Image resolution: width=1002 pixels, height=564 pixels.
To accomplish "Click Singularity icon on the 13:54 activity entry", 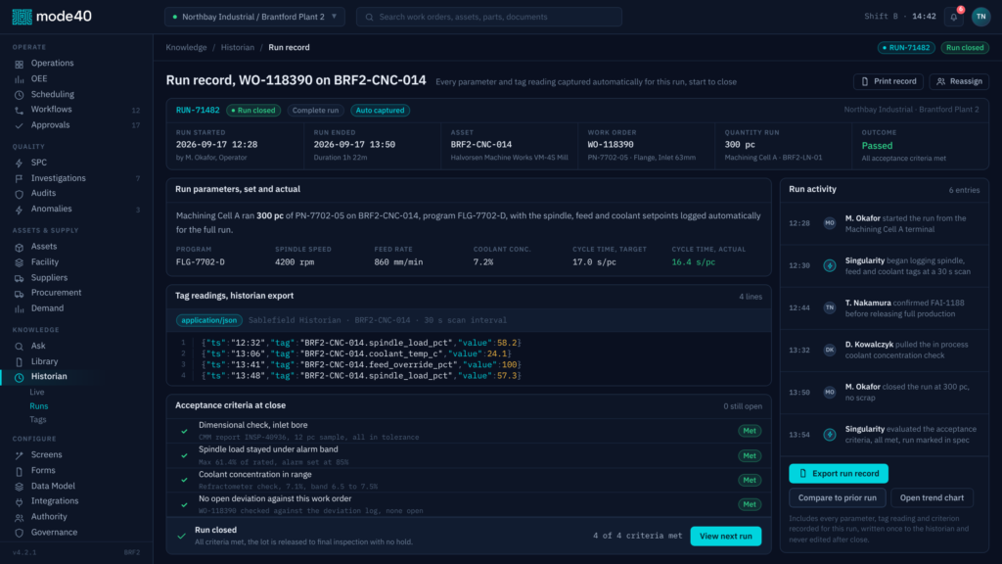I will [x=830, y=435].
